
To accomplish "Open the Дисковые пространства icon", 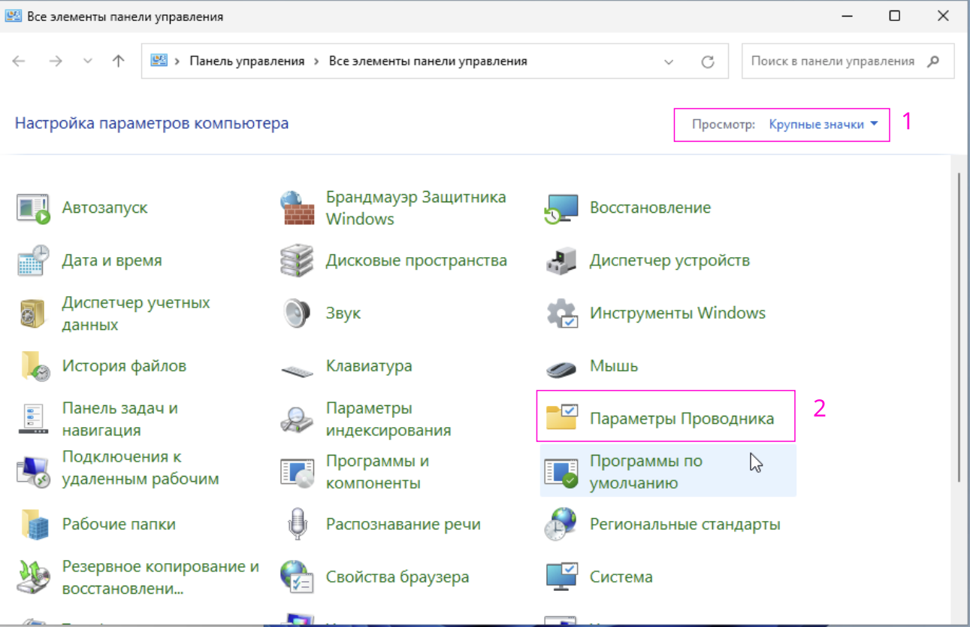I will point(298,261).
